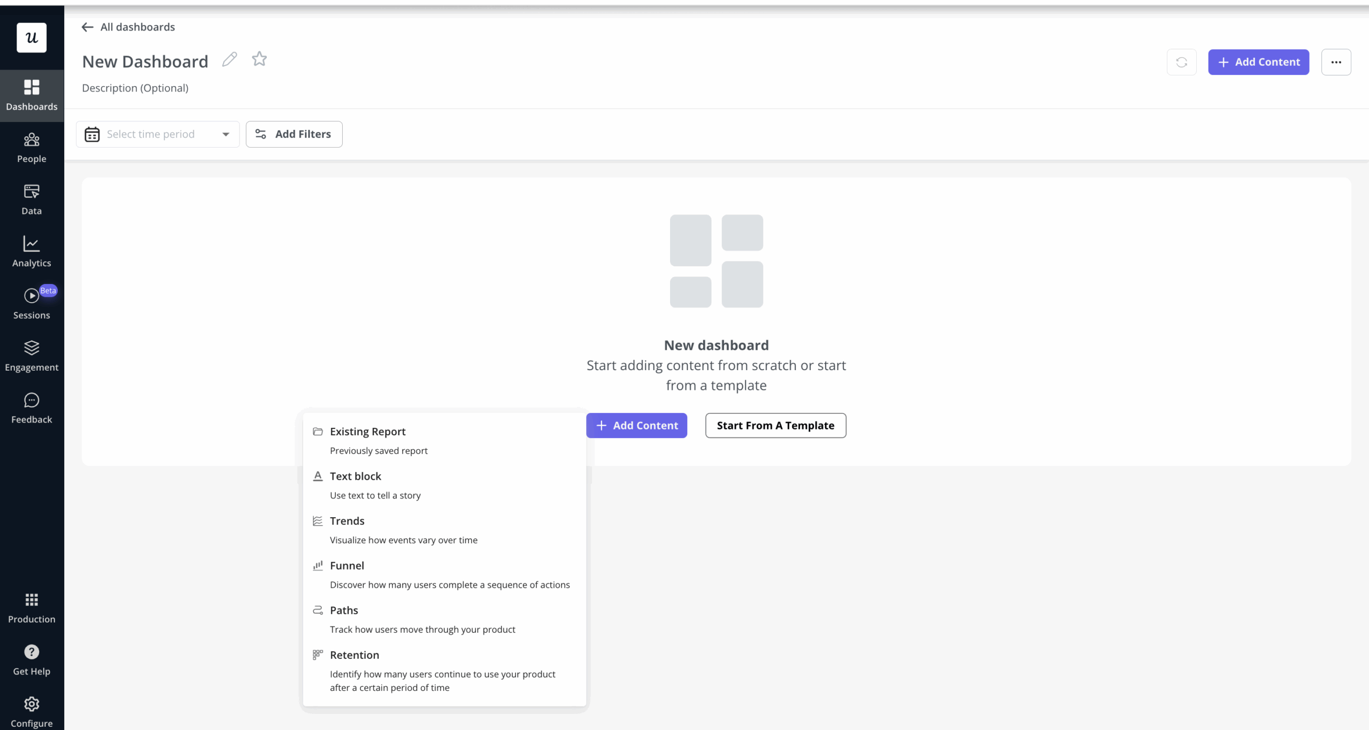
Task: Go to the Data section
Action: [32, 200]
